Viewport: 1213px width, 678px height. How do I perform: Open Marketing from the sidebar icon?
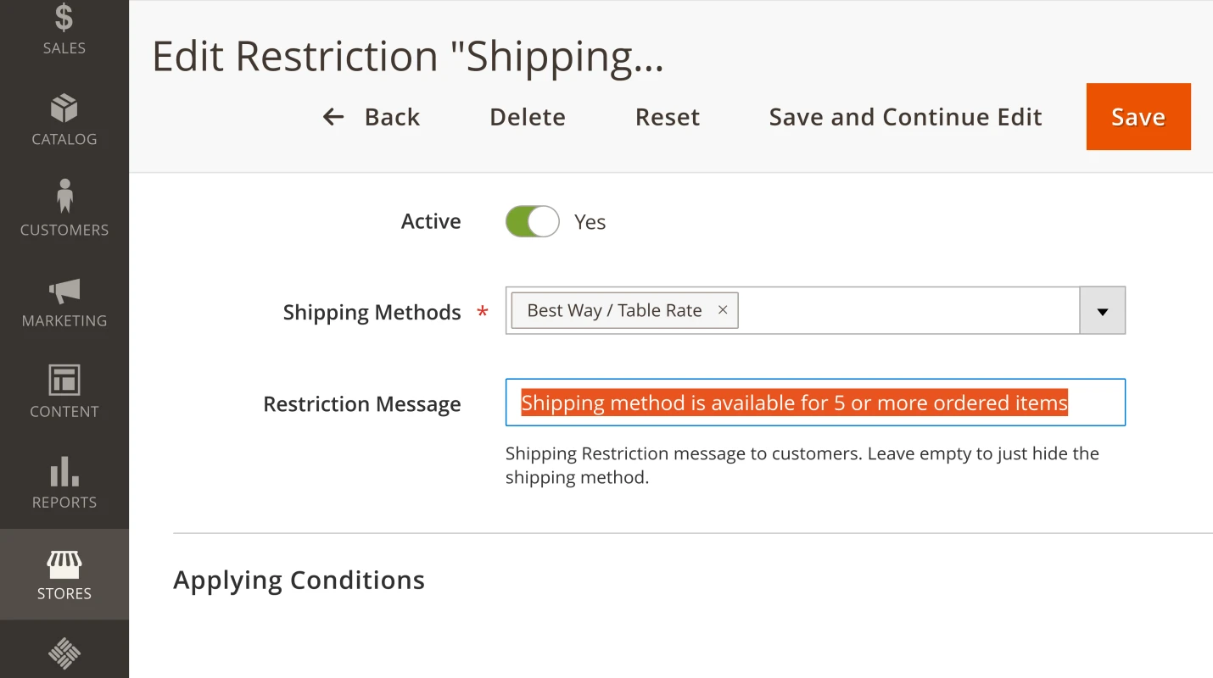point(64,290)
